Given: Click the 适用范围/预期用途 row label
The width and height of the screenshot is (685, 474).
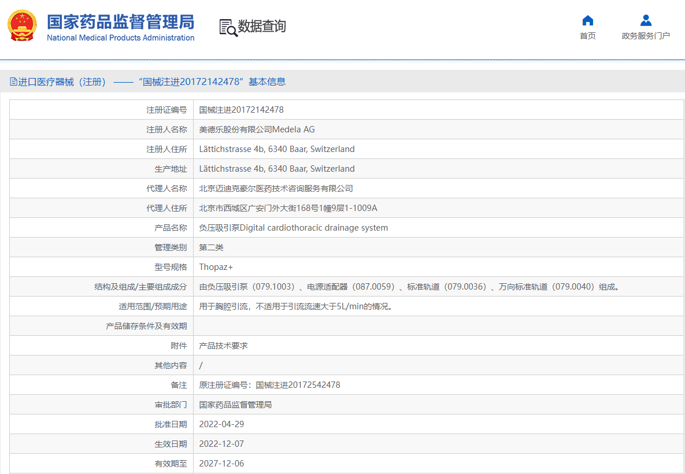Looking at the screenshot, I should point(153,306).
